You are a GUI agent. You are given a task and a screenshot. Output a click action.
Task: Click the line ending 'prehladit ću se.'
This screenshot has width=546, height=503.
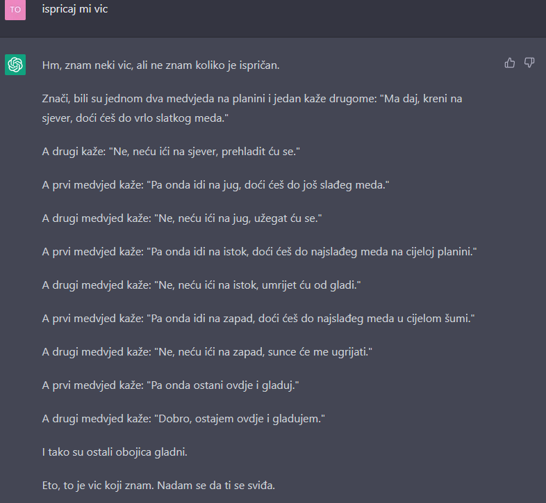[171, 152]
